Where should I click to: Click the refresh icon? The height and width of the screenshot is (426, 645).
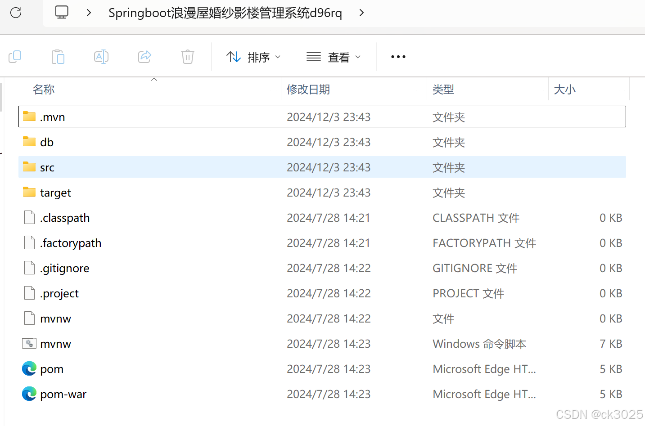pos(16,13)
